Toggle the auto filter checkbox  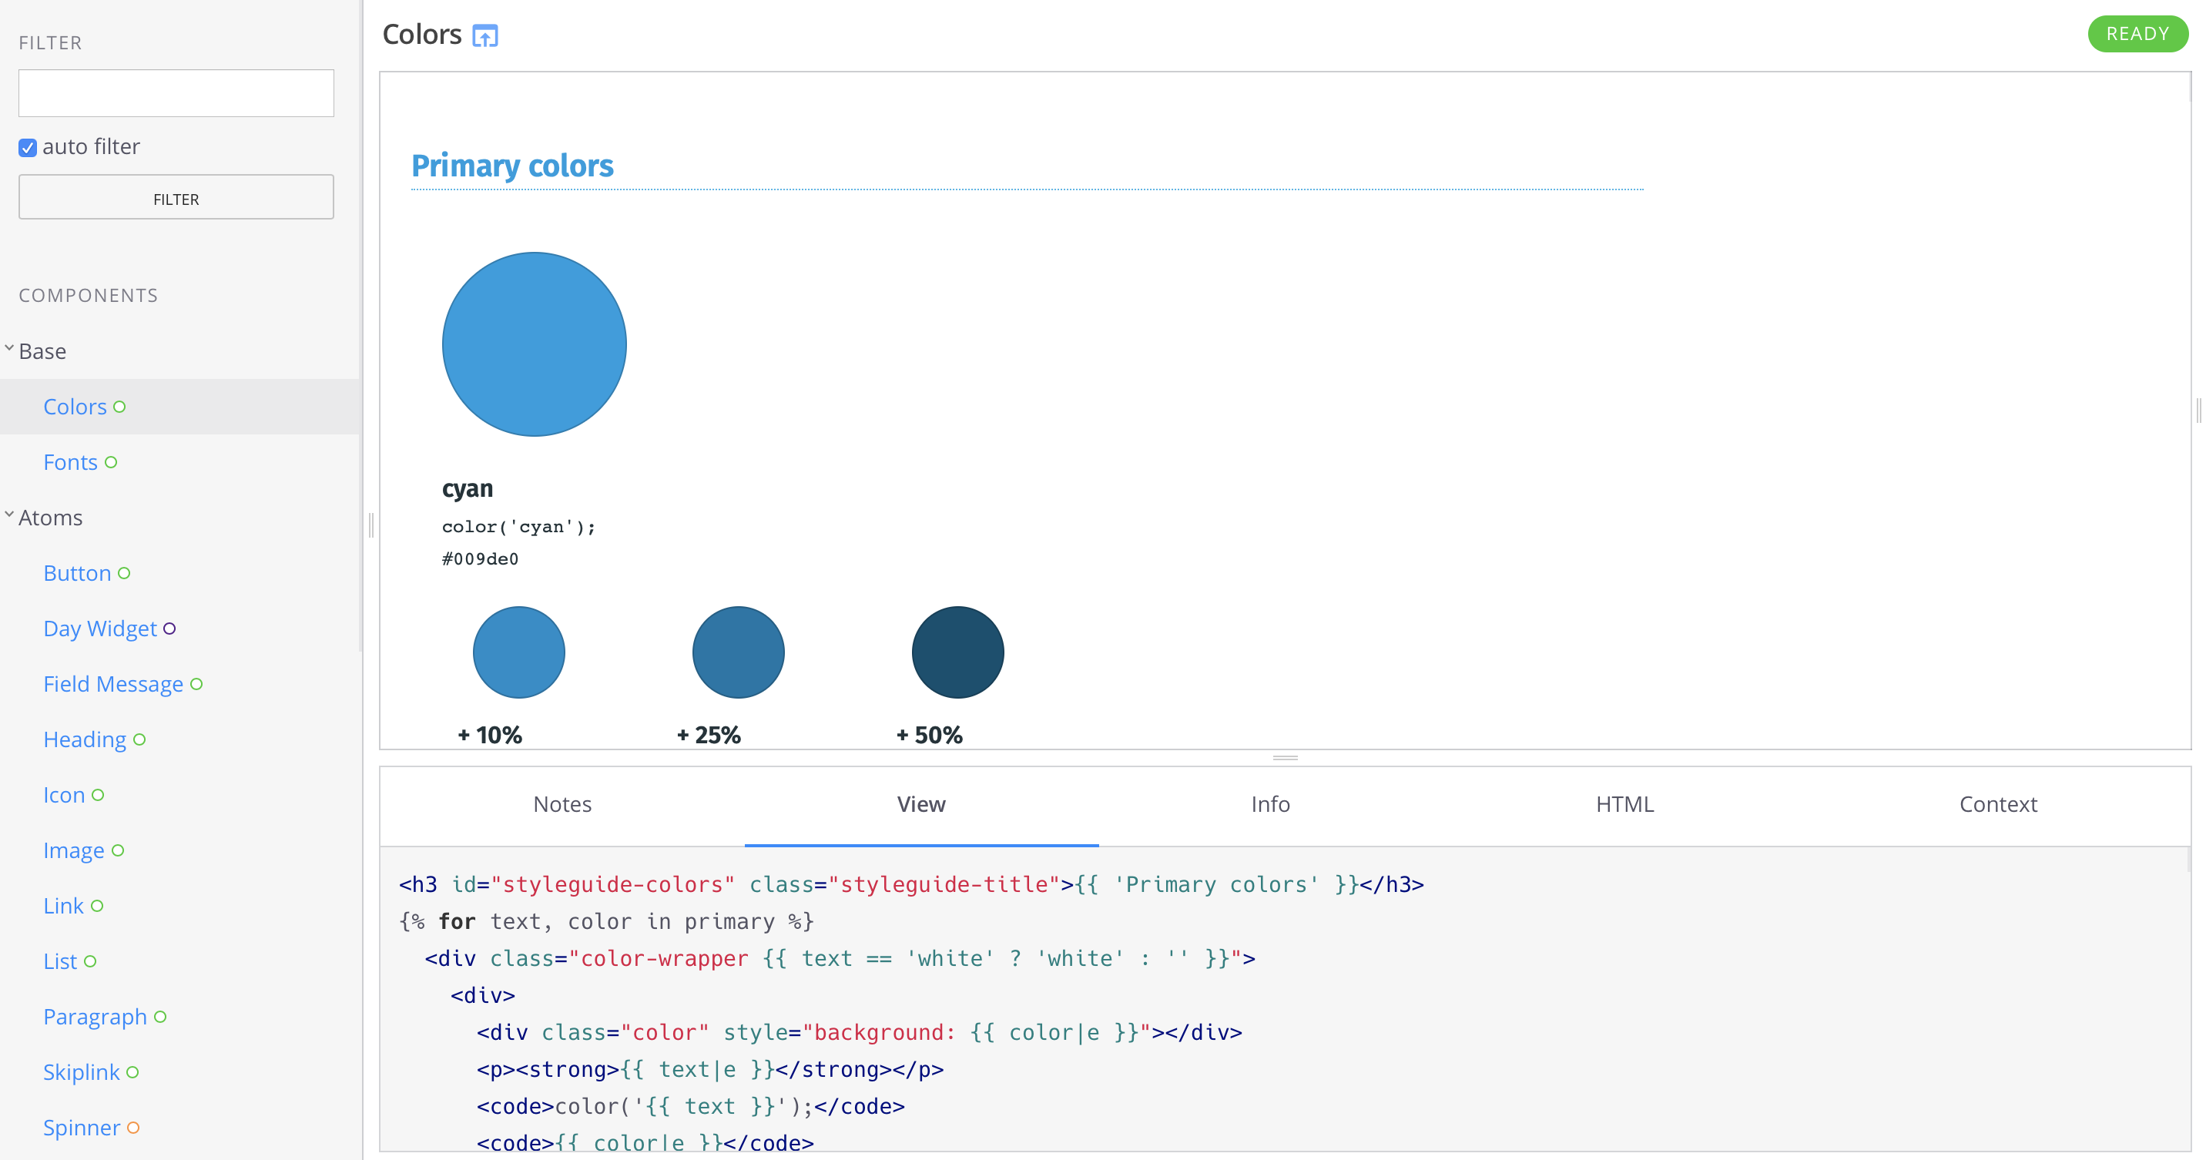(x=28, y=147)
